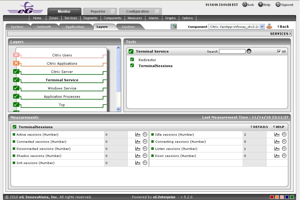The height and width of the screenshot is (200, 300).
Task: Select the Terminal Service layer
Action: [62, 80]
